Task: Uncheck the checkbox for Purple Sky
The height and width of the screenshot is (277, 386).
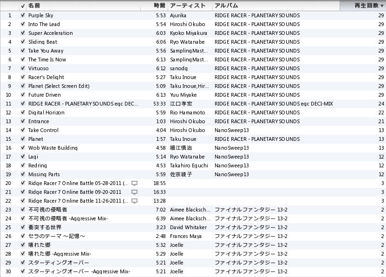Action: coord(23,15)
